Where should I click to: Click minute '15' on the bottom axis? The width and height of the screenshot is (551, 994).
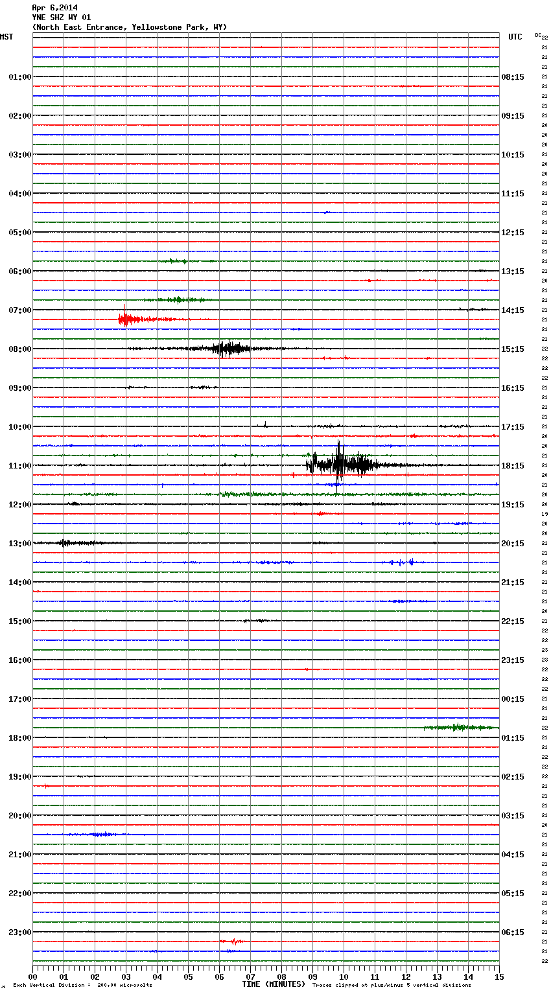coord(499,977)
